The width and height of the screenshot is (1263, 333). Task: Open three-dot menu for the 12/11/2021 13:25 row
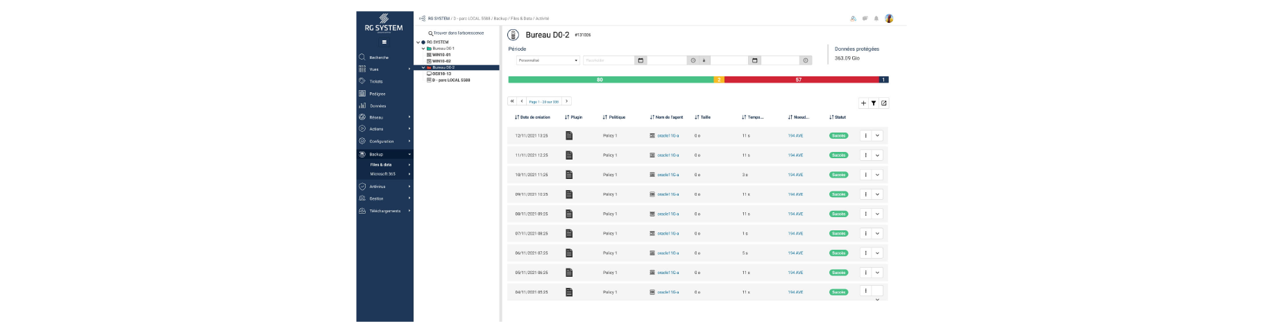pyautogui.click(x=865, y=136)
